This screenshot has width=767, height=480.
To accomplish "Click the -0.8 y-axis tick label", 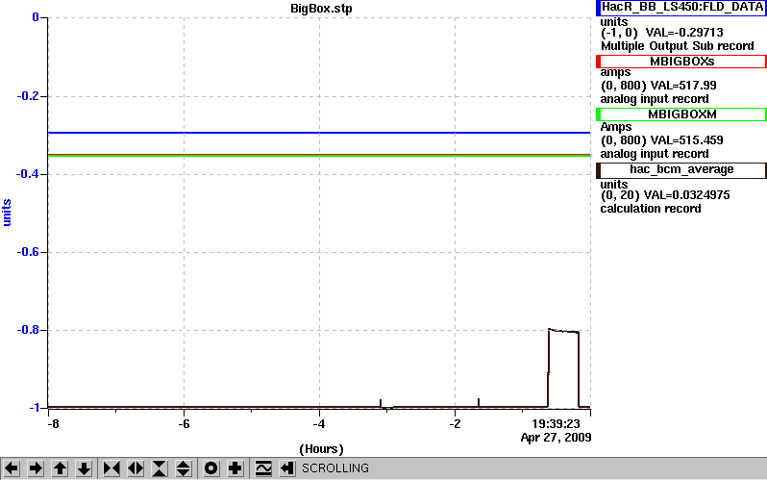I will point(27,330).
